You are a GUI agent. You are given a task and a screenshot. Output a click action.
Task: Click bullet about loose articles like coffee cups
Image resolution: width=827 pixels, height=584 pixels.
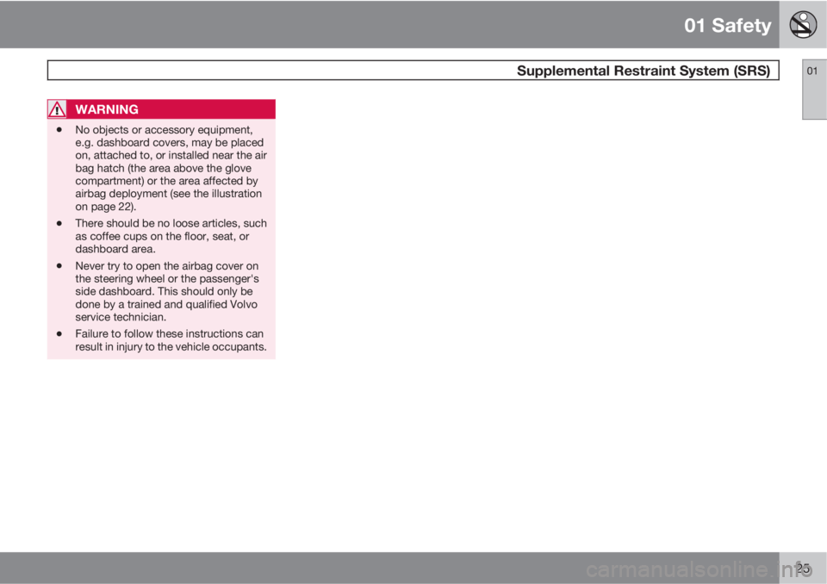pos(171,236)
